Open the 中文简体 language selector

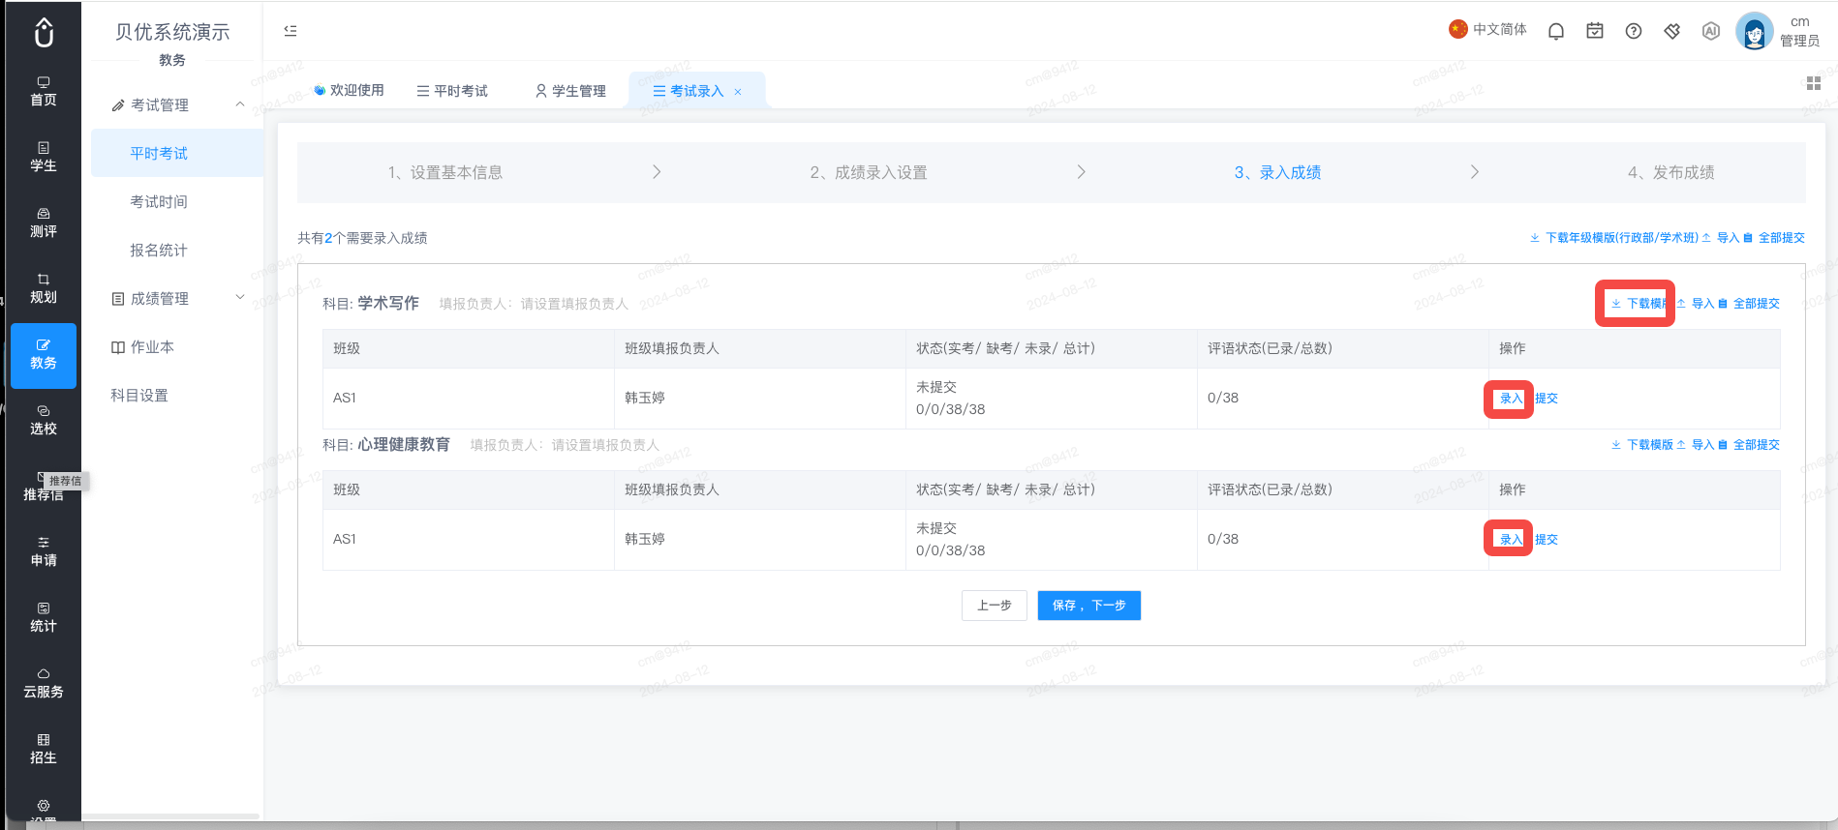1487,29
